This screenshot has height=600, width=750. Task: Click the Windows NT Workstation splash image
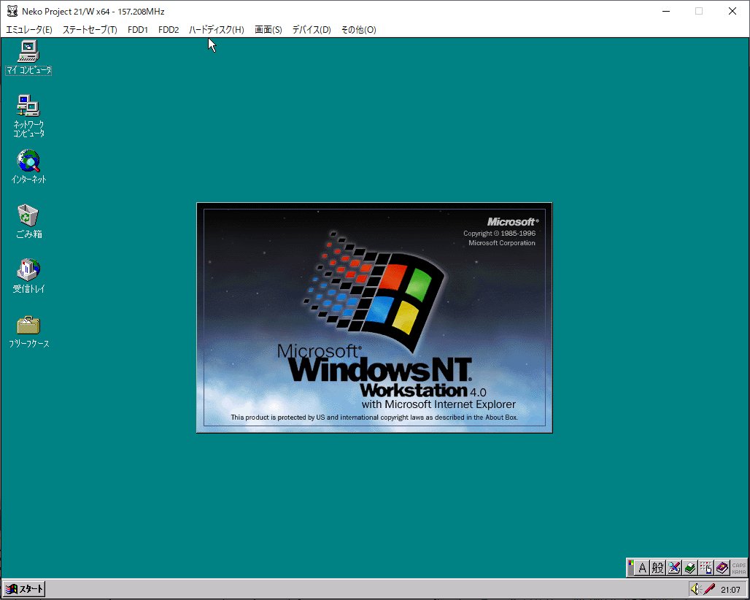pyautogui.click(x=374, y=318)
